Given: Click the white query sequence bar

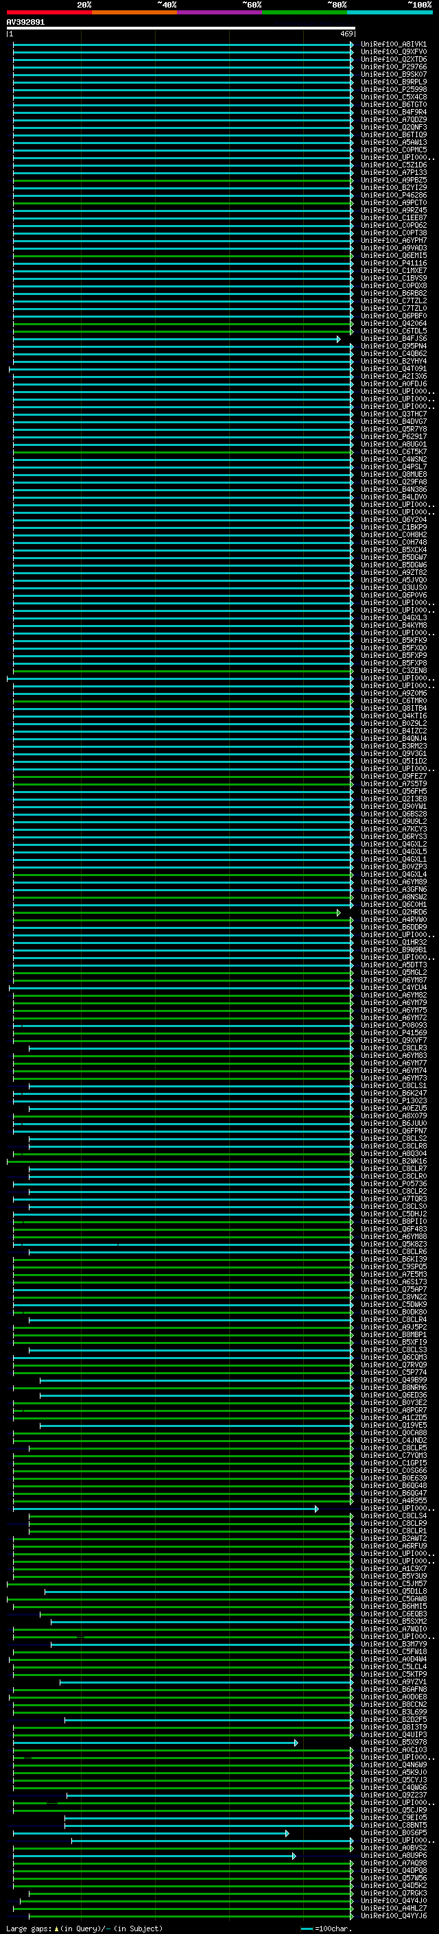Looking at the screenshot, I should (180, 29).
